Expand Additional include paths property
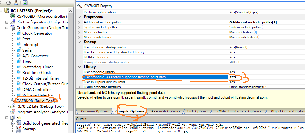 (x=79, y=22)
